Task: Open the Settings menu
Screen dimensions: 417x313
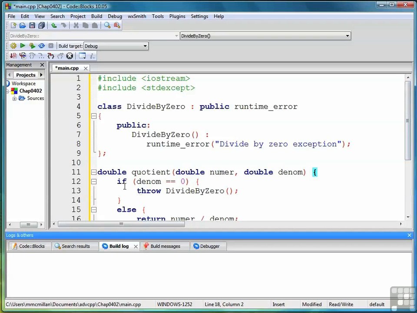Action: (199, 16)
